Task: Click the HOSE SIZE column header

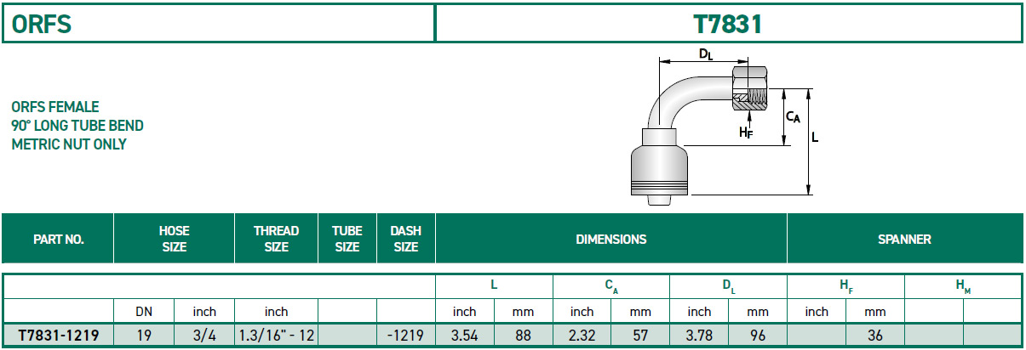Action: pyautogui.click(x=174, y=239)
